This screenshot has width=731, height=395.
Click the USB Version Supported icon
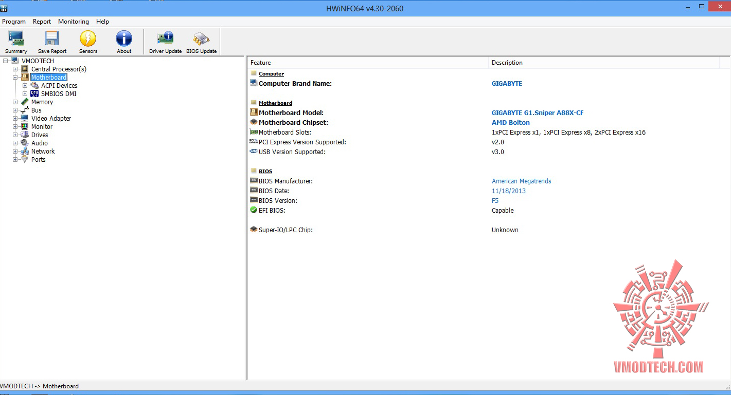tap(254, 152)
